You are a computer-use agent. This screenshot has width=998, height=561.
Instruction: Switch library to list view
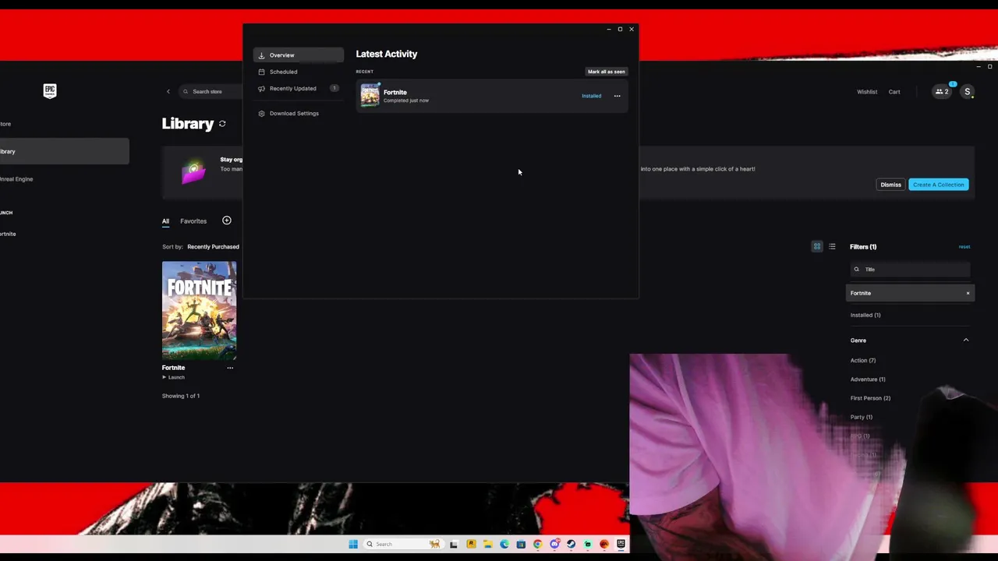(x=832, y=246)
